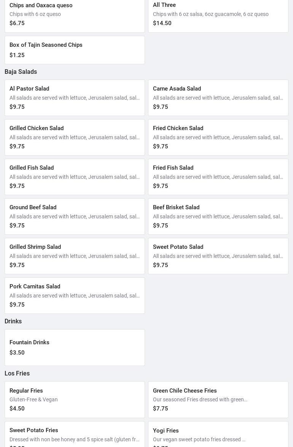
Task: Open the Sweet Potato Salad item
Action: pos(218,256)
